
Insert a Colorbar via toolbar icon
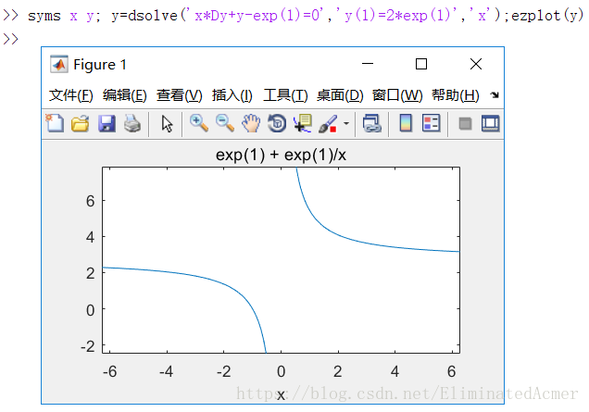(406, 123)
